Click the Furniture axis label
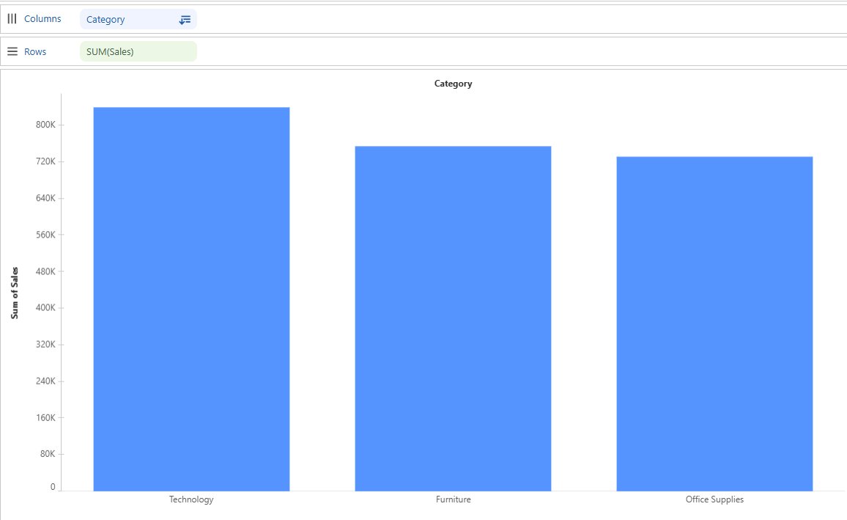Viewport: 847px width, 520px height. click(x=454, y=499)
